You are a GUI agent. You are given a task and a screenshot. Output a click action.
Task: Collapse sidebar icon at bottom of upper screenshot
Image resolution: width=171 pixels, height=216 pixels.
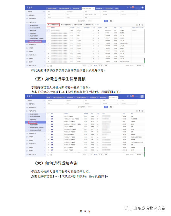(48, 66)
